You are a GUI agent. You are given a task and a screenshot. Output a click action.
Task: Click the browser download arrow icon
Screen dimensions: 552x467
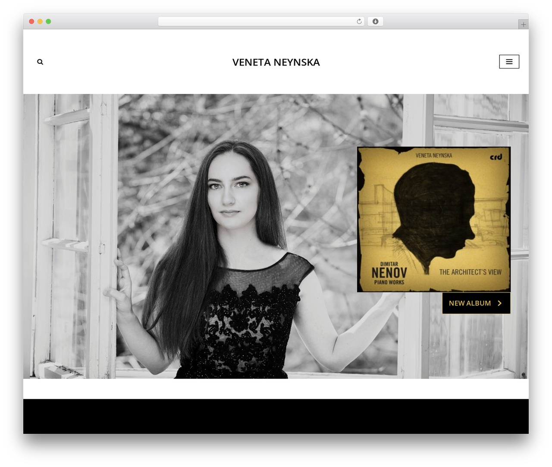[375, 22]
